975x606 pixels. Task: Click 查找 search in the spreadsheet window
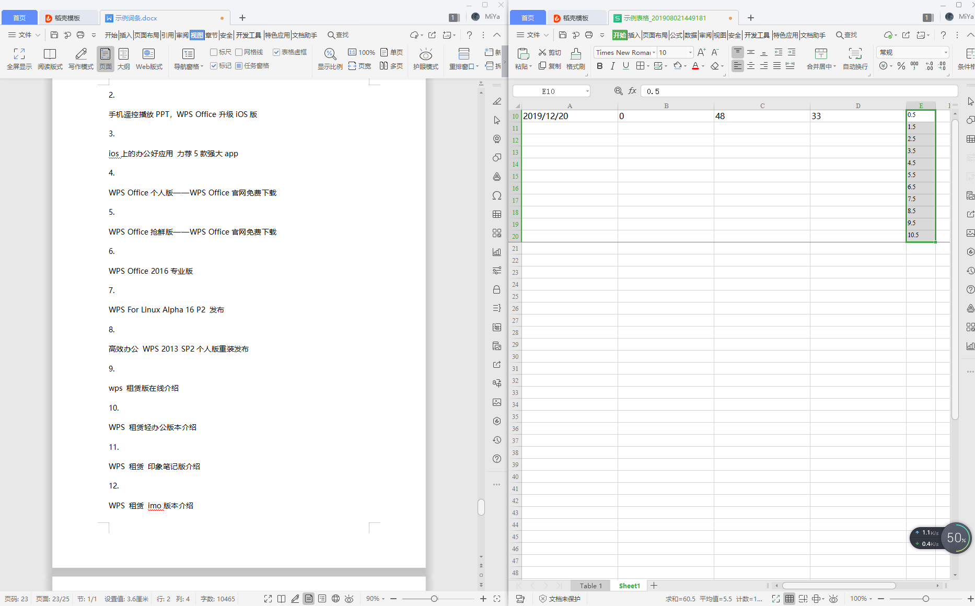pyautogui.click(x=846, y=35)
